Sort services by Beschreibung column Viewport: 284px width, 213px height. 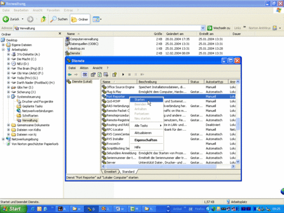(x=163, y=82)
